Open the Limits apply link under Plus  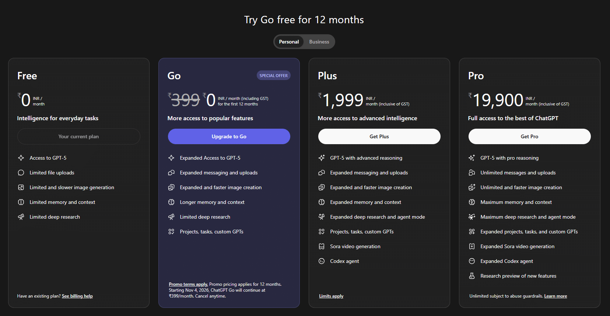pyautogui.click(x=331, y=296)
